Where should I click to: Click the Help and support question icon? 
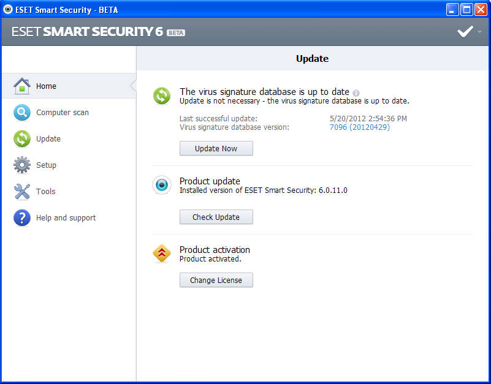tap(22, 218)
